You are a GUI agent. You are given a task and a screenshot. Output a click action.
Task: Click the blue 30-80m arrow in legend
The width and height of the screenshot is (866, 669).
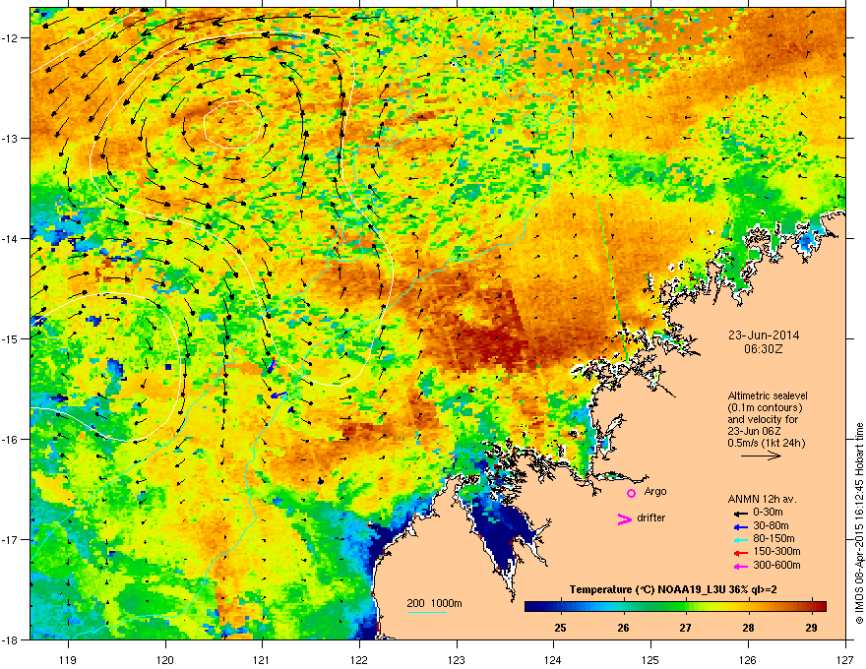pos(740,526)
